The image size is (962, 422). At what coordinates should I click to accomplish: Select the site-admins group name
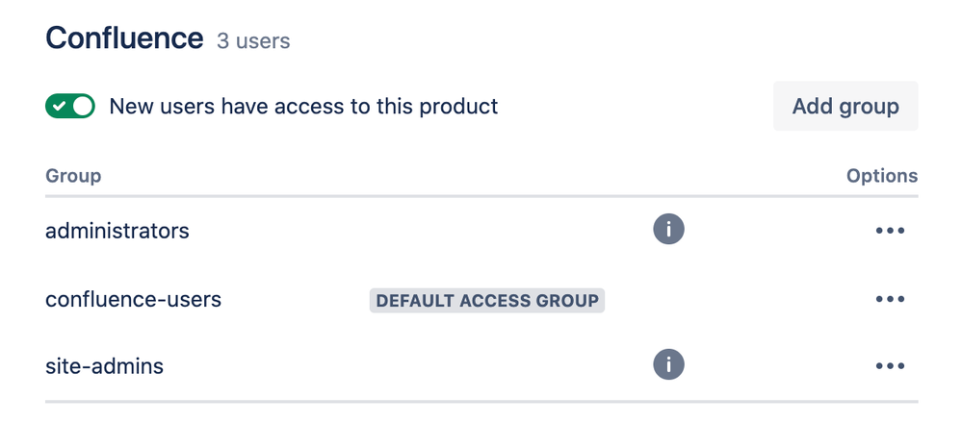tap(104, 366)
